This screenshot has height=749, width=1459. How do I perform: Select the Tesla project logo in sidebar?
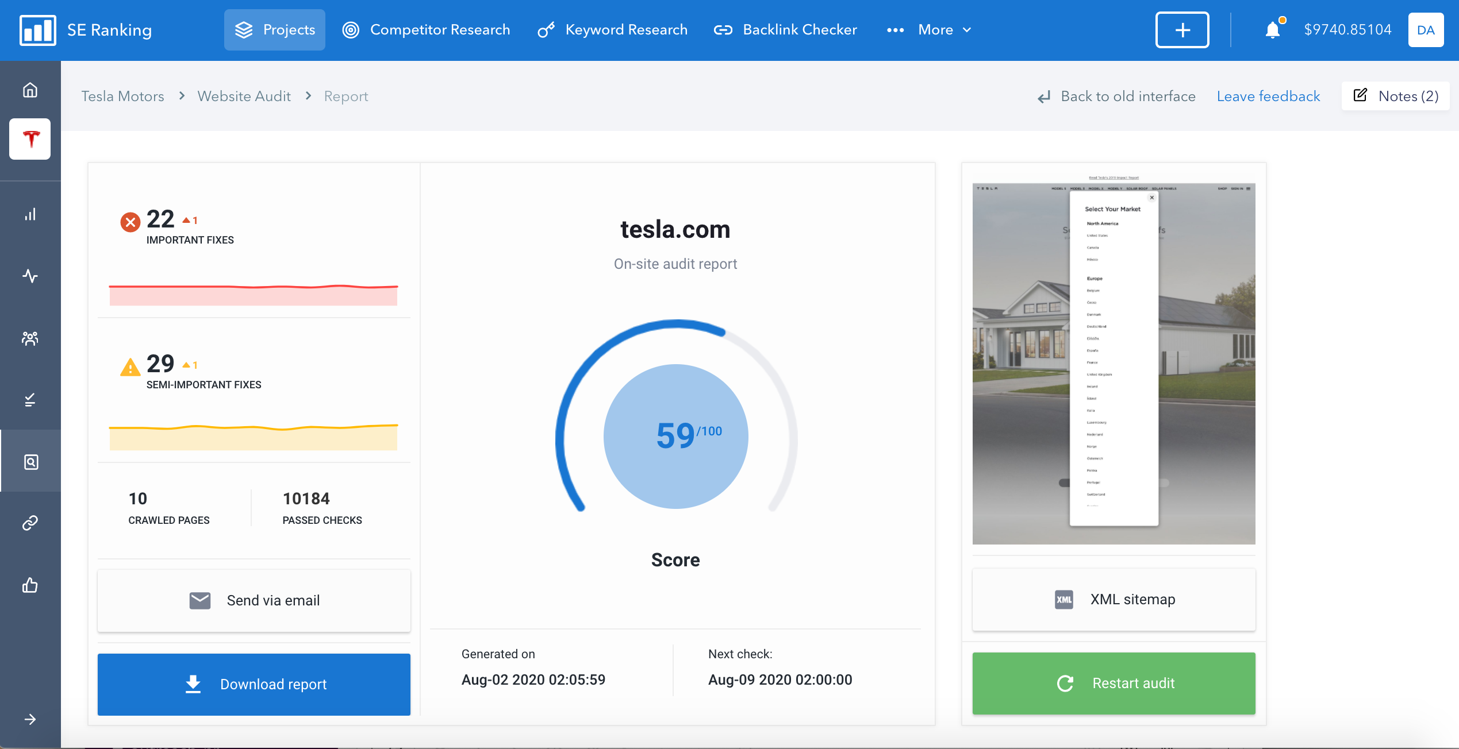pos(30,139)
